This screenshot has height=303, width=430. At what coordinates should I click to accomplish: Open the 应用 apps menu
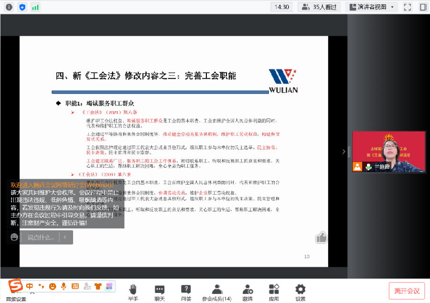(274, 292)
